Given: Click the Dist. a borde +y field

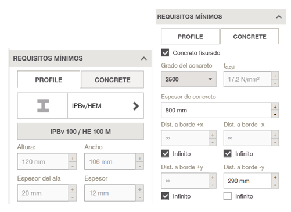Looking at the screenshot, I should [185, 181].
